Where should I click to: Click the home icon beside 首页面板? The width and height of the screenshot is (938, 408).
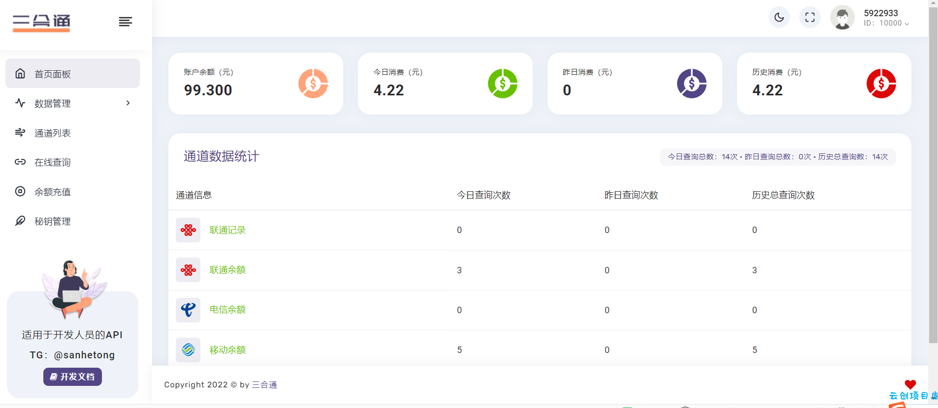point(20,73)
